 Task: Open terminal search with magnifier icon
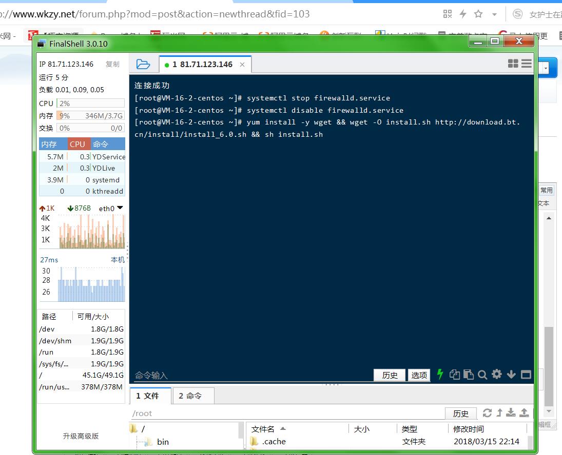[x=482, y=375]
